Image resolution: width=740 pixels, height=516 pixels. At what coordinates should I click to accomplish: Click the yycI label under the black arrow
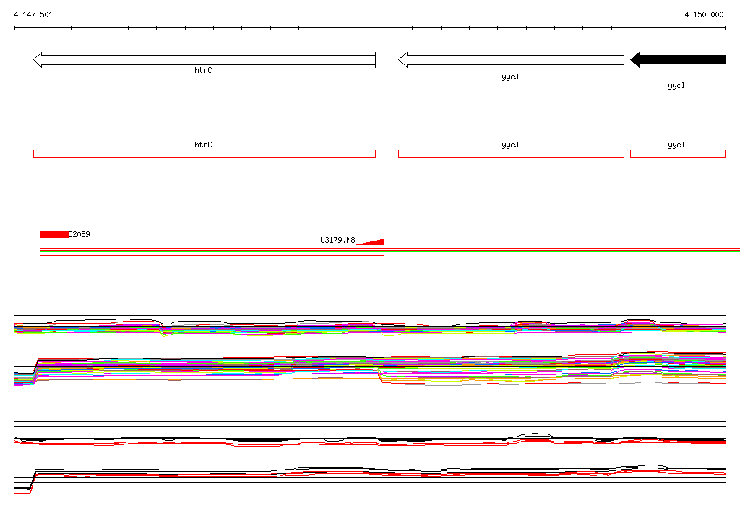tap(676, 85)
